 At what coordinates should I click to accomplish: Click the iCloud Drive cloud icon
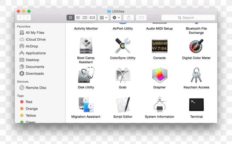pos(22,40)
